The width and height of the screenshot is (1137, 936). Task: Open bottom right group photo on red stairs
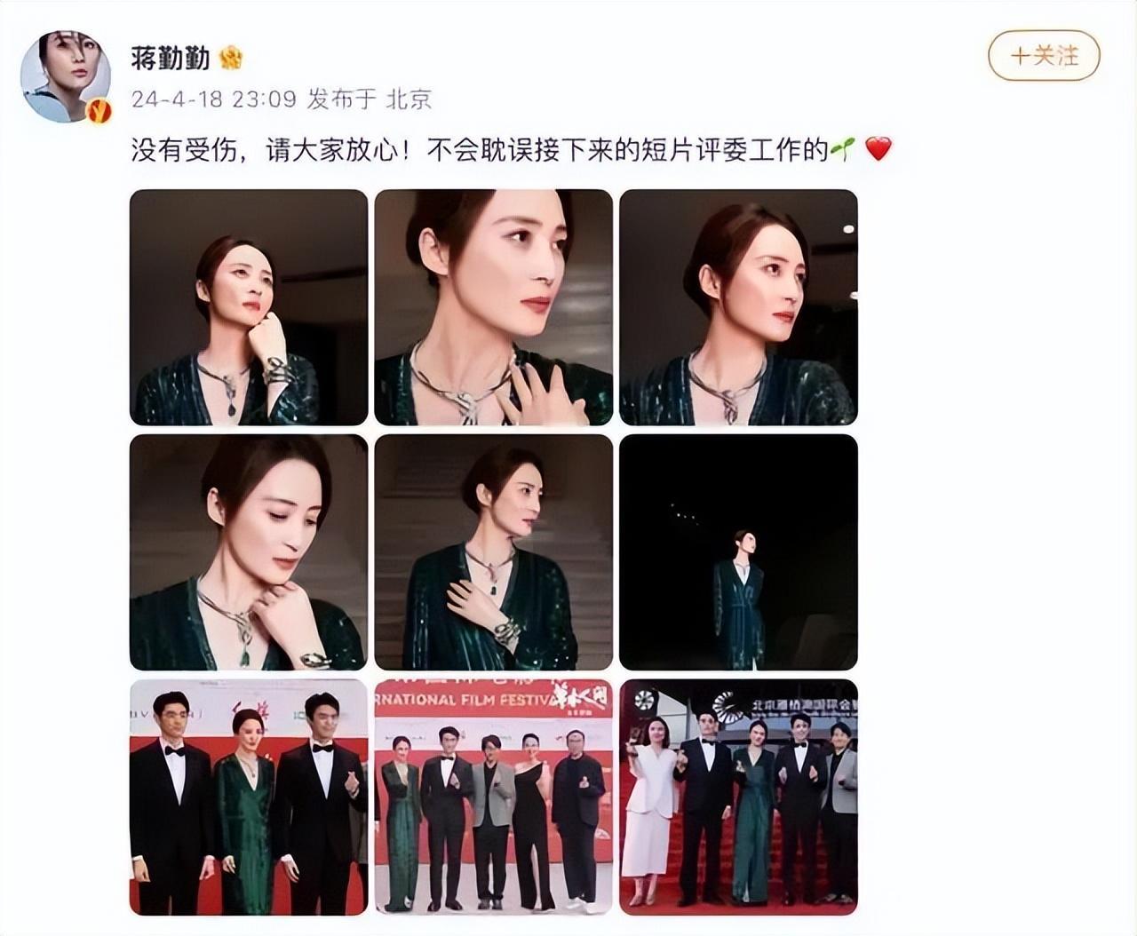pos(738,797)
